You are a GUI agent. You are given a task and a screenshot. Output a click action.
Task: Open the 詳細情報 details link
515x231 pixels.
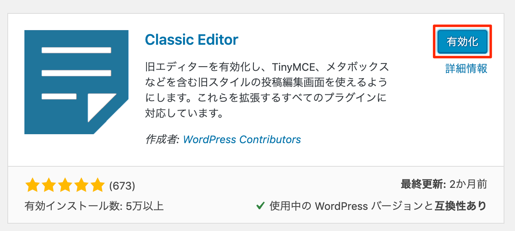[466, 68]
